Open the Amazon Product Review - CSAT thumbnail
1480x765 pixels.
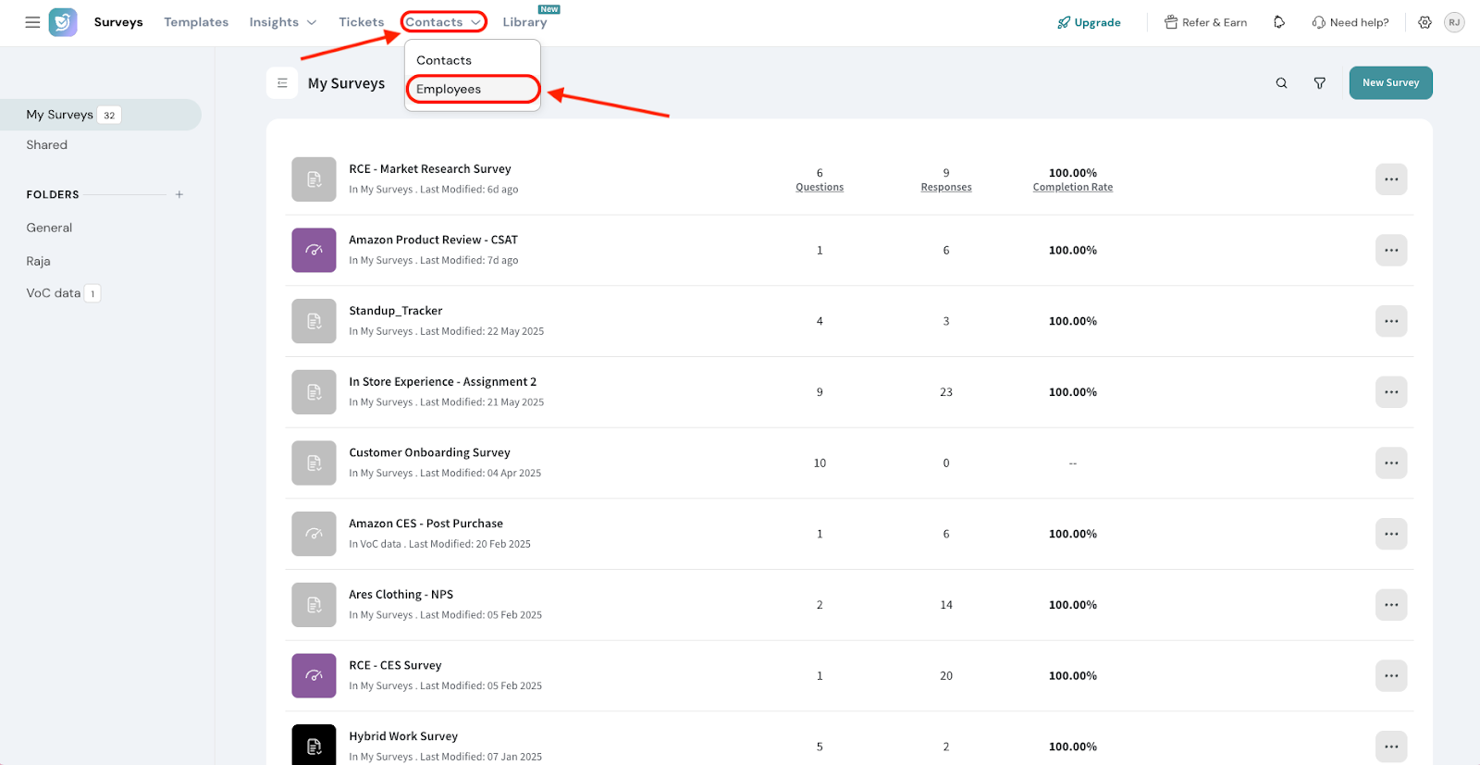[x=314, y=250]
